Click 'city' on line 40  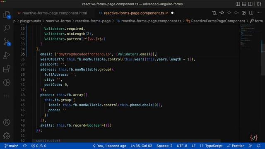click(48, 79)
